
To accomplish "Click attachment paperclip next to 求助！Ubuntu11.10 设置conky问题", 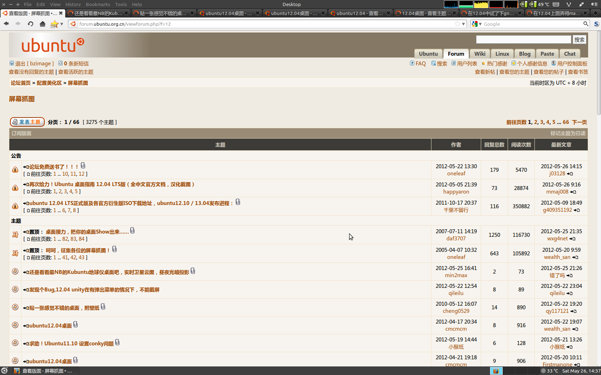I will coord(117,342).
